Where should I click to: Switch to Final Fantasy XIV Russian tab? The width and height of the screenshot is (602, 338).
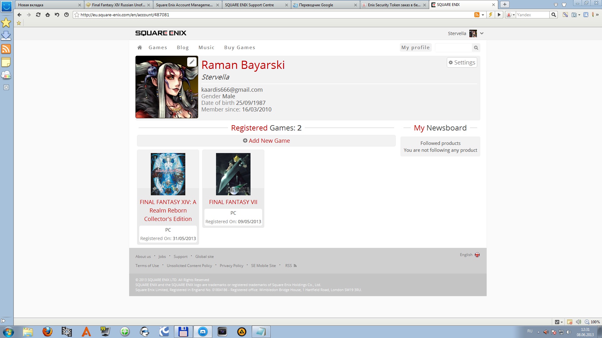(x=119, y=5)
